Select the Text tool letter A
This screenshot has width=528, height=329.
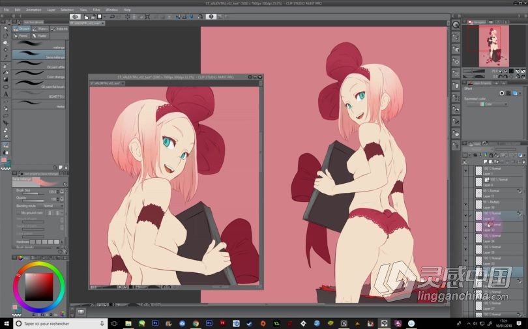tap(5, 94)
